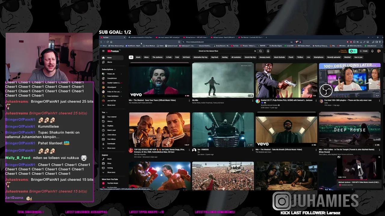Open Potato Jet subscription channel
Viewport: 385px width, 216px height.
112,74
